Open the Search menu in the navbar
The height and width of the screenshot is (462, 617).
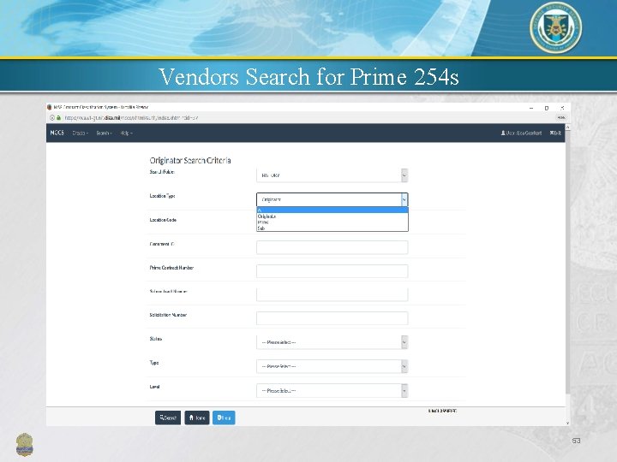click(104, 133)
